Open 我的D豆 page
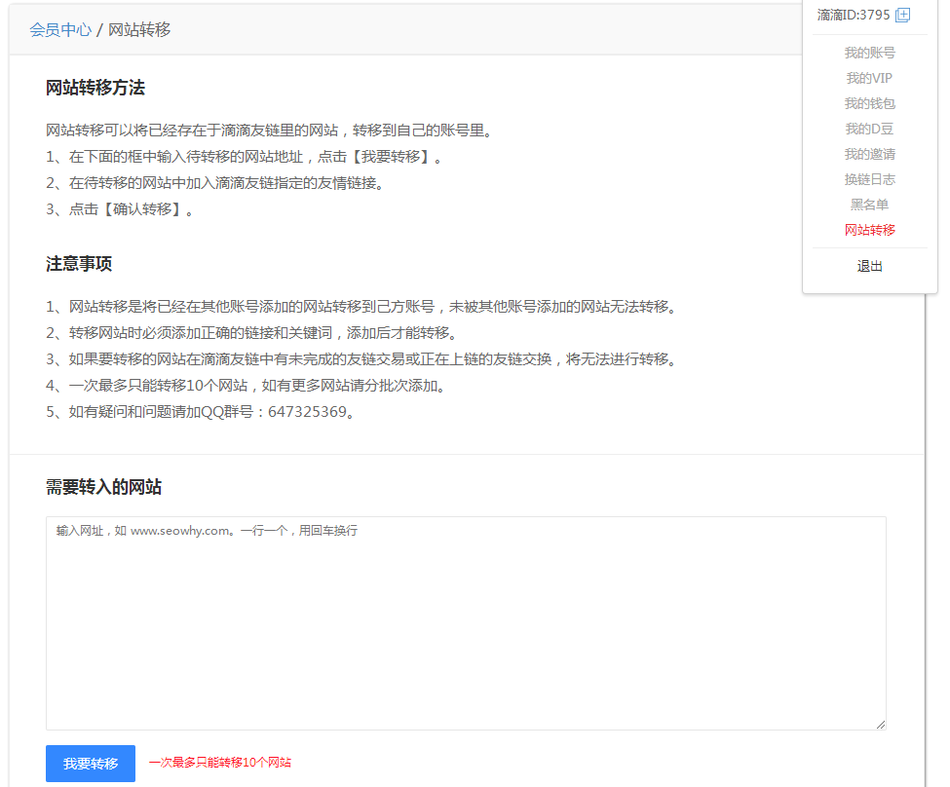The width and height of the screenshot is (950, 787). tap(869, 128)
